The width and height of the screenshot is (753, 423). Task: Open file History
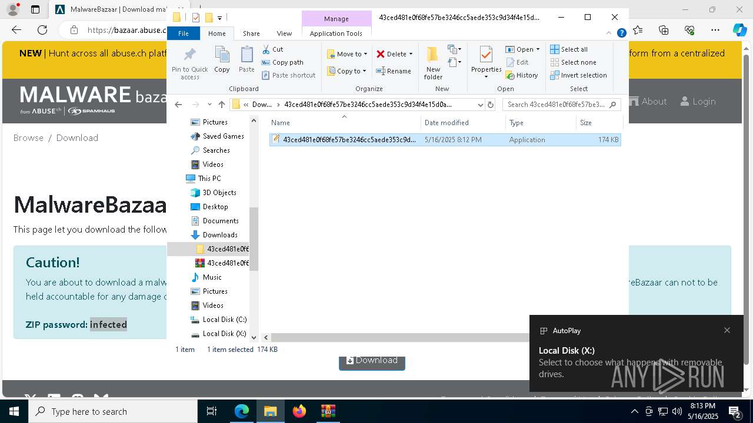(522, 75)
